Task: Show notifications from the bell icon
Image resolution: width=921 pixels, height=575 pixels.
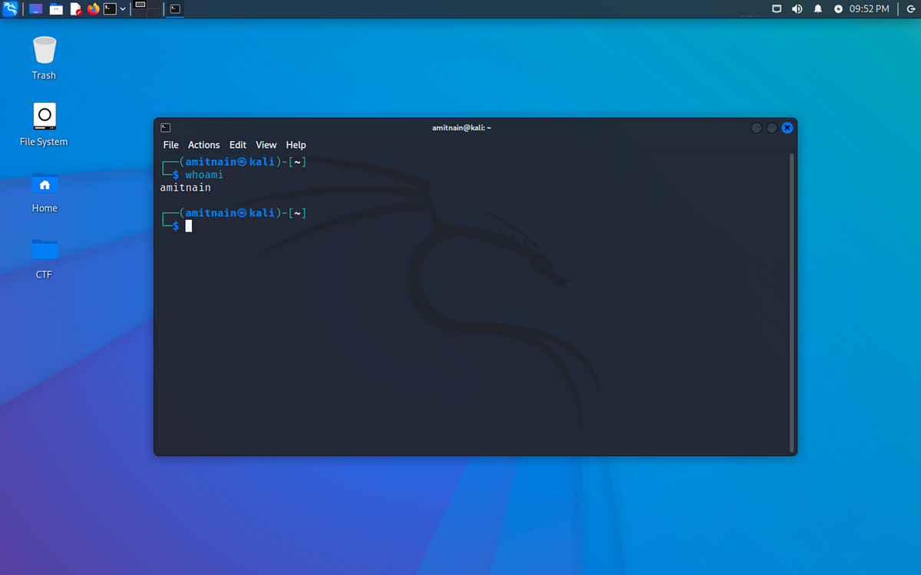Action: click(817, 8)
